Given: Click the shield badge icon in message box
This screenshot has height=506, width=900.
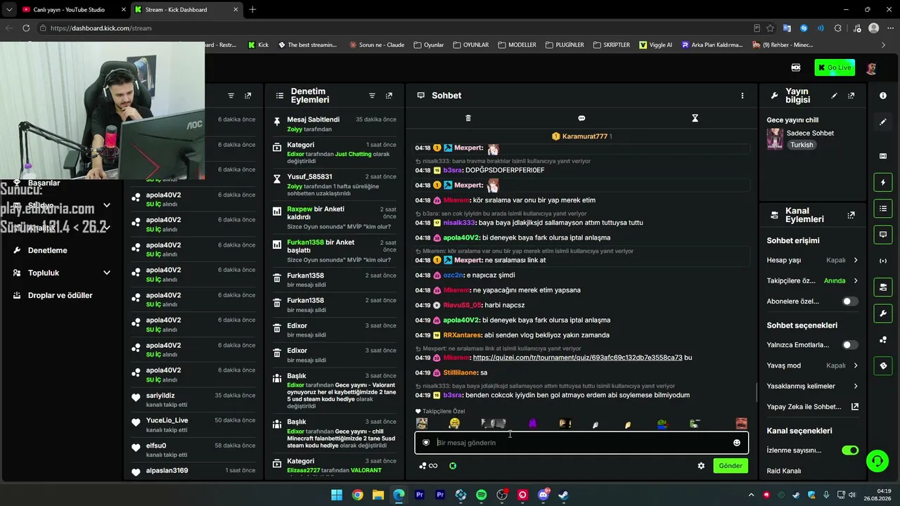Looking at the screenshot, I should click(426, 443).
